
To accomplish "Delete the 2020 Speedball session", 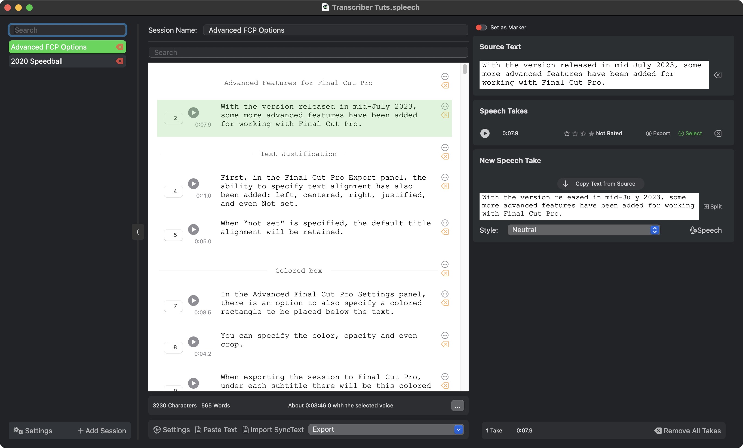I will click(120, 61).
